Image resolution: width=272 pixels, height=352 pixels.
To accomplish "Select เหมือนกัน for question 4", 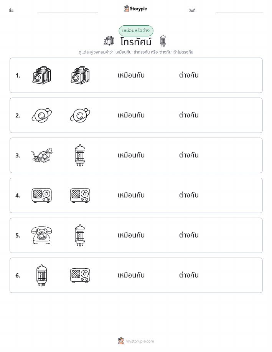I will 131,195.
